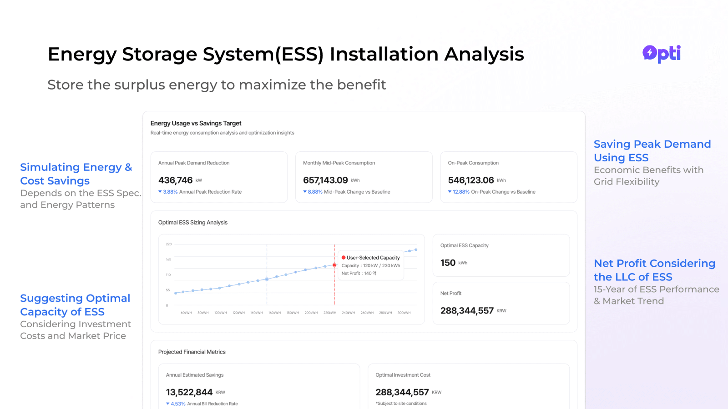This screenshot has width=728, height=409.
Task: Click 'Simulating Energy & Cost Savings' heading
Action: tap(76, 174)
